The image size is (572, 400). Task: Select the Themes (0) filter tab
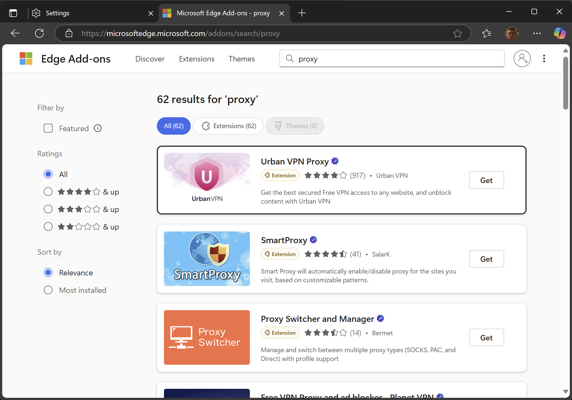point(295,126)
